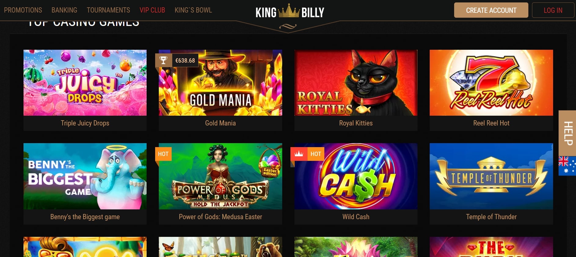Select the Australian flag language icon

(x=567, y=166)
